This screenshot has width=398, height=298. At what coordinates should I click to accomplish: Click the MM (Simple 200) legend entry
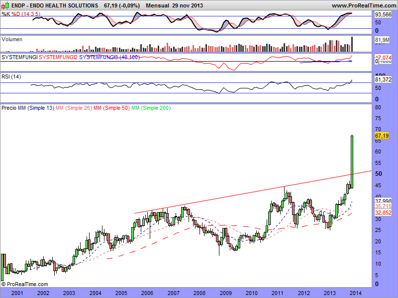coord(151,108)
